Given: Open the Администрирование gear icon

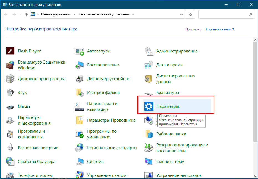Looking at the screenshot, I should (149, 51).
